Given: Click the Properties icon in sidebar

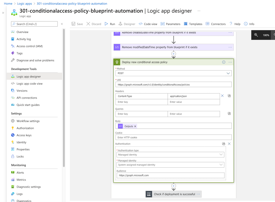Looking at the screenshot, I should click(13, 149).
